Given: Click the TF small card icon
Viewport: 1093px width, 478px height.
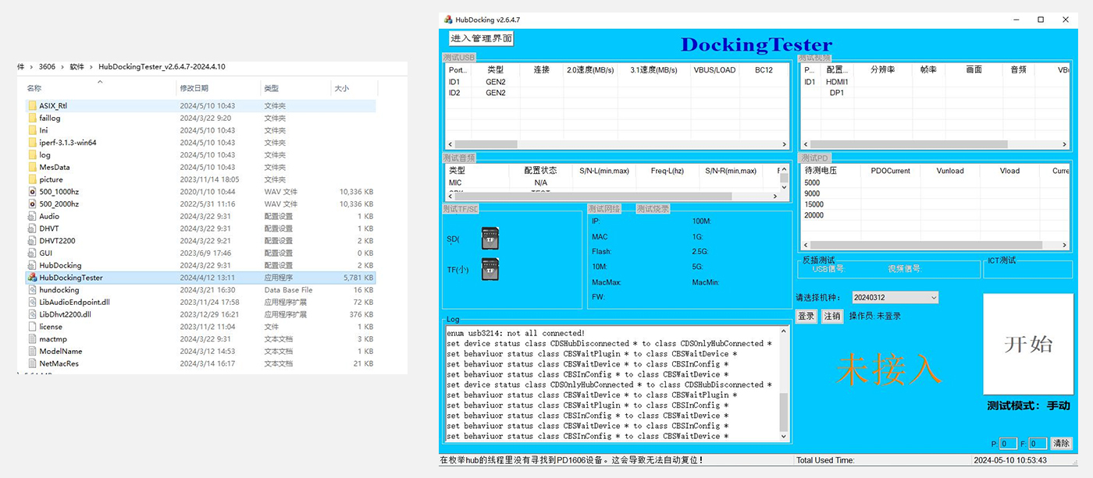Looking at the screenshot, I should pyautogui.click(x=490, y=269).
